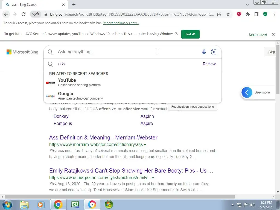The width and height of the screenshot is (280, 210).
Task: Open the green AVG security shield
Action: pos(265,14)
